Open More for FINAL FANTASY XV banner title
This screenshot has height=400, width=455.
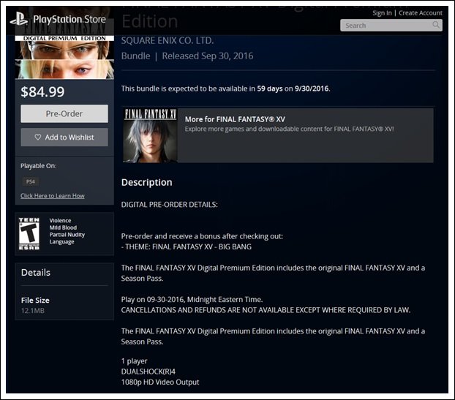(x=235, y=119)
